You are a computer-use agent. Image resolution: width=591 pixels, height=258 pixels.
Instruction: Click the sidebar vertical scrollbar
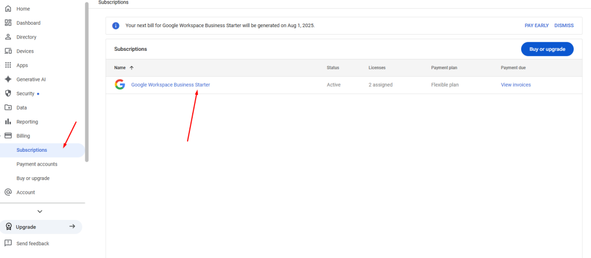(x=87, y=82)
